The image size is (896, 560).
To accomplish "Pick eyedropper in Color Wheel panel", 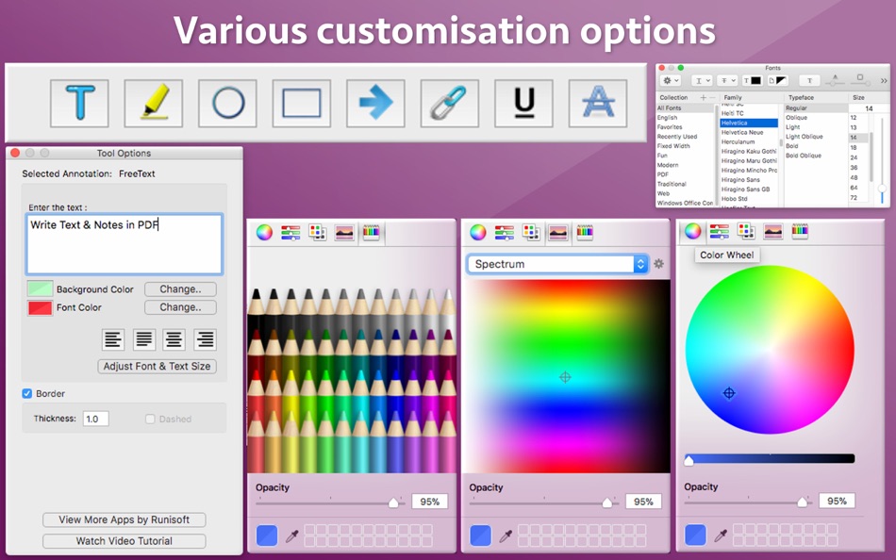I will [721, 536].
